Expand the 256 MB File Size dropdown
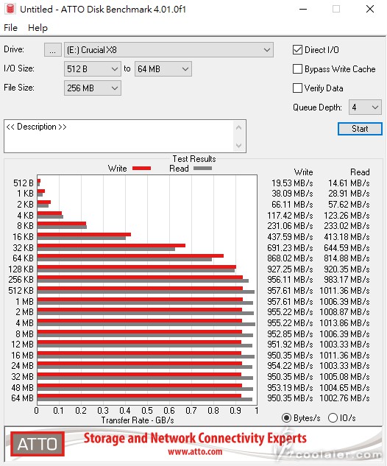387x466 pixels. [93, 88]
